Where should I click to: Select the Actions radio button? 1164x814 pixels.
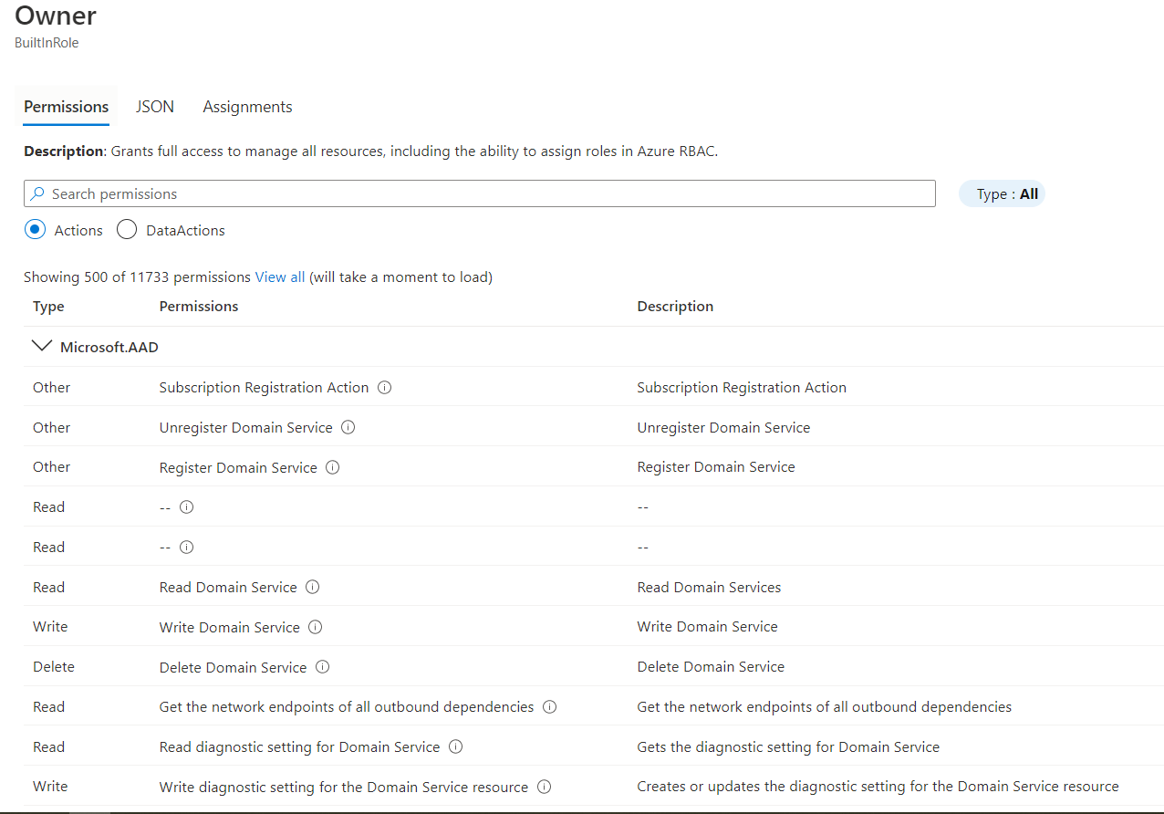click(35, 230)
